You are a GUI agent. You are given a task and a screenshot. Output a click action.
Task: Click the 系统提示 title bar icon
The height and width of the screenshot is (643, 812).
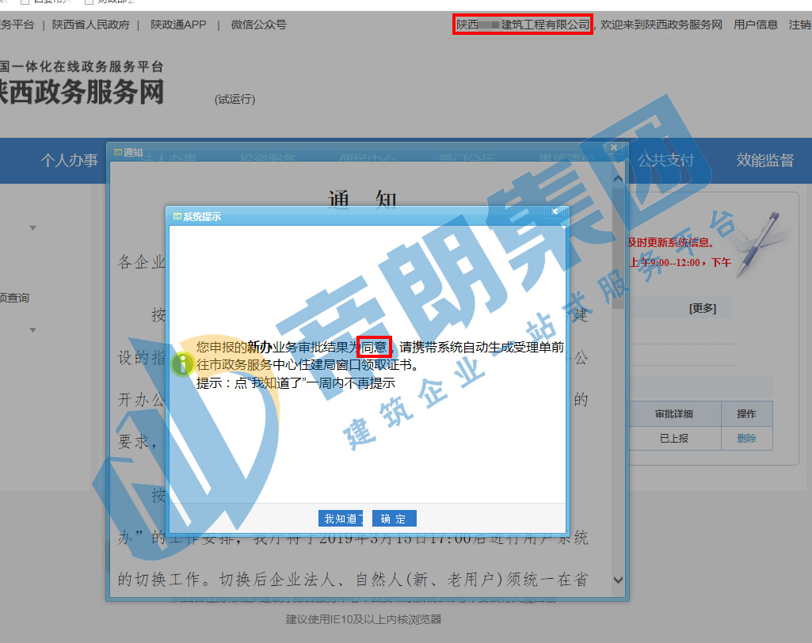point(177,216)
